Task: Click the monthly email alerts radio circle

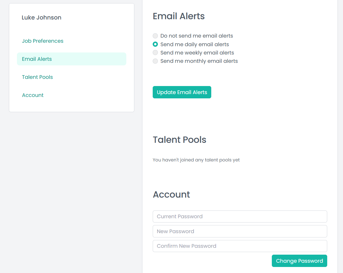Action: 155,61
